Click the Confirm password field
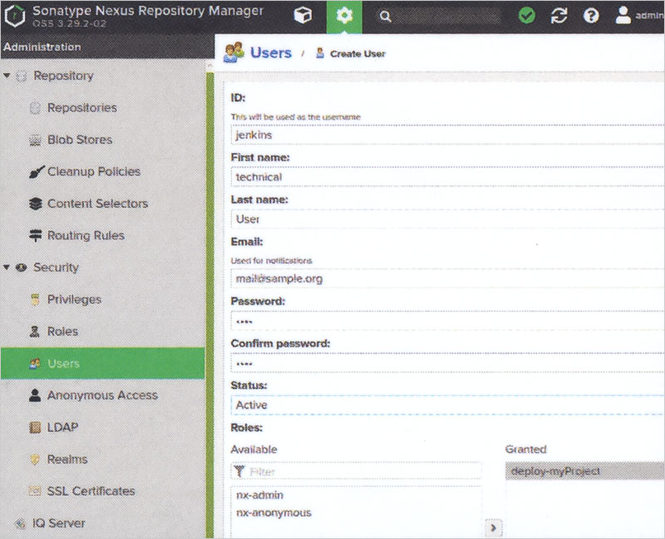Image resolution: width=665 pixels, height=539 pixels. 447,363
